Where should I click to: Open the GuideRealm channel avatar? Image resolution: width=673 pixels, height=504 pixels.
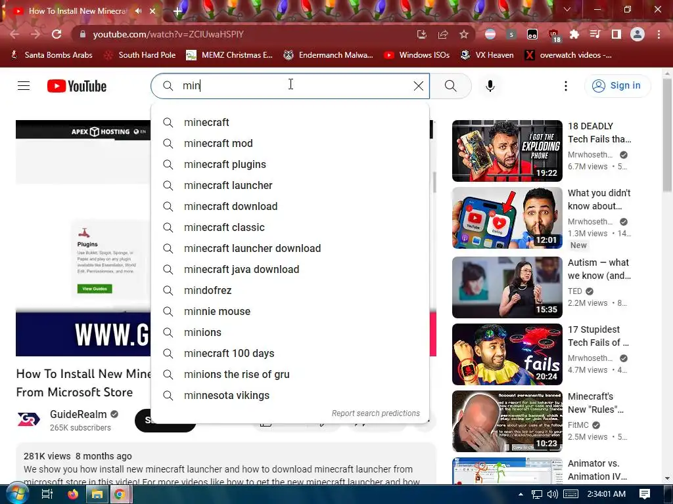29,419
